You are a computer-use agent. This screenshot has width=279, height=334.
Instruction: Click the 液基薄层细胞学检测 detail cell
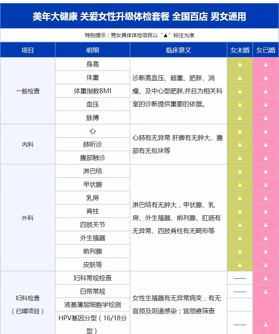pos(92,305)
